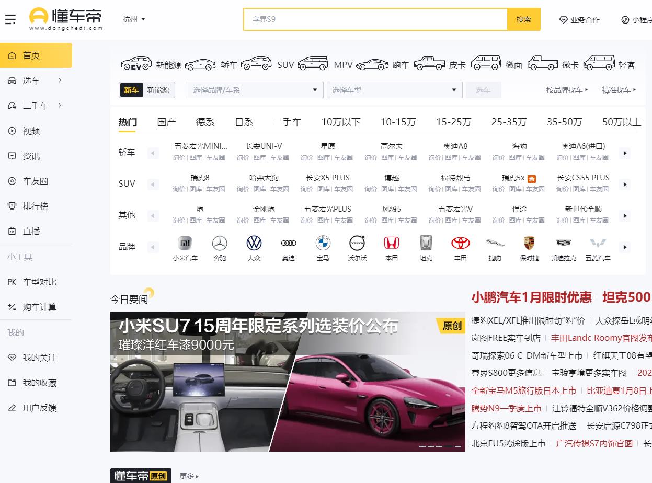
Task: Select the 新能源 EV car type icon
Action: (x=136, y=64)
